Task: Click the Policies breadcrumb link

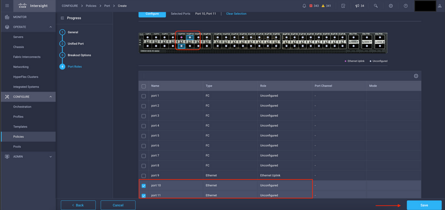Action: 91,6
